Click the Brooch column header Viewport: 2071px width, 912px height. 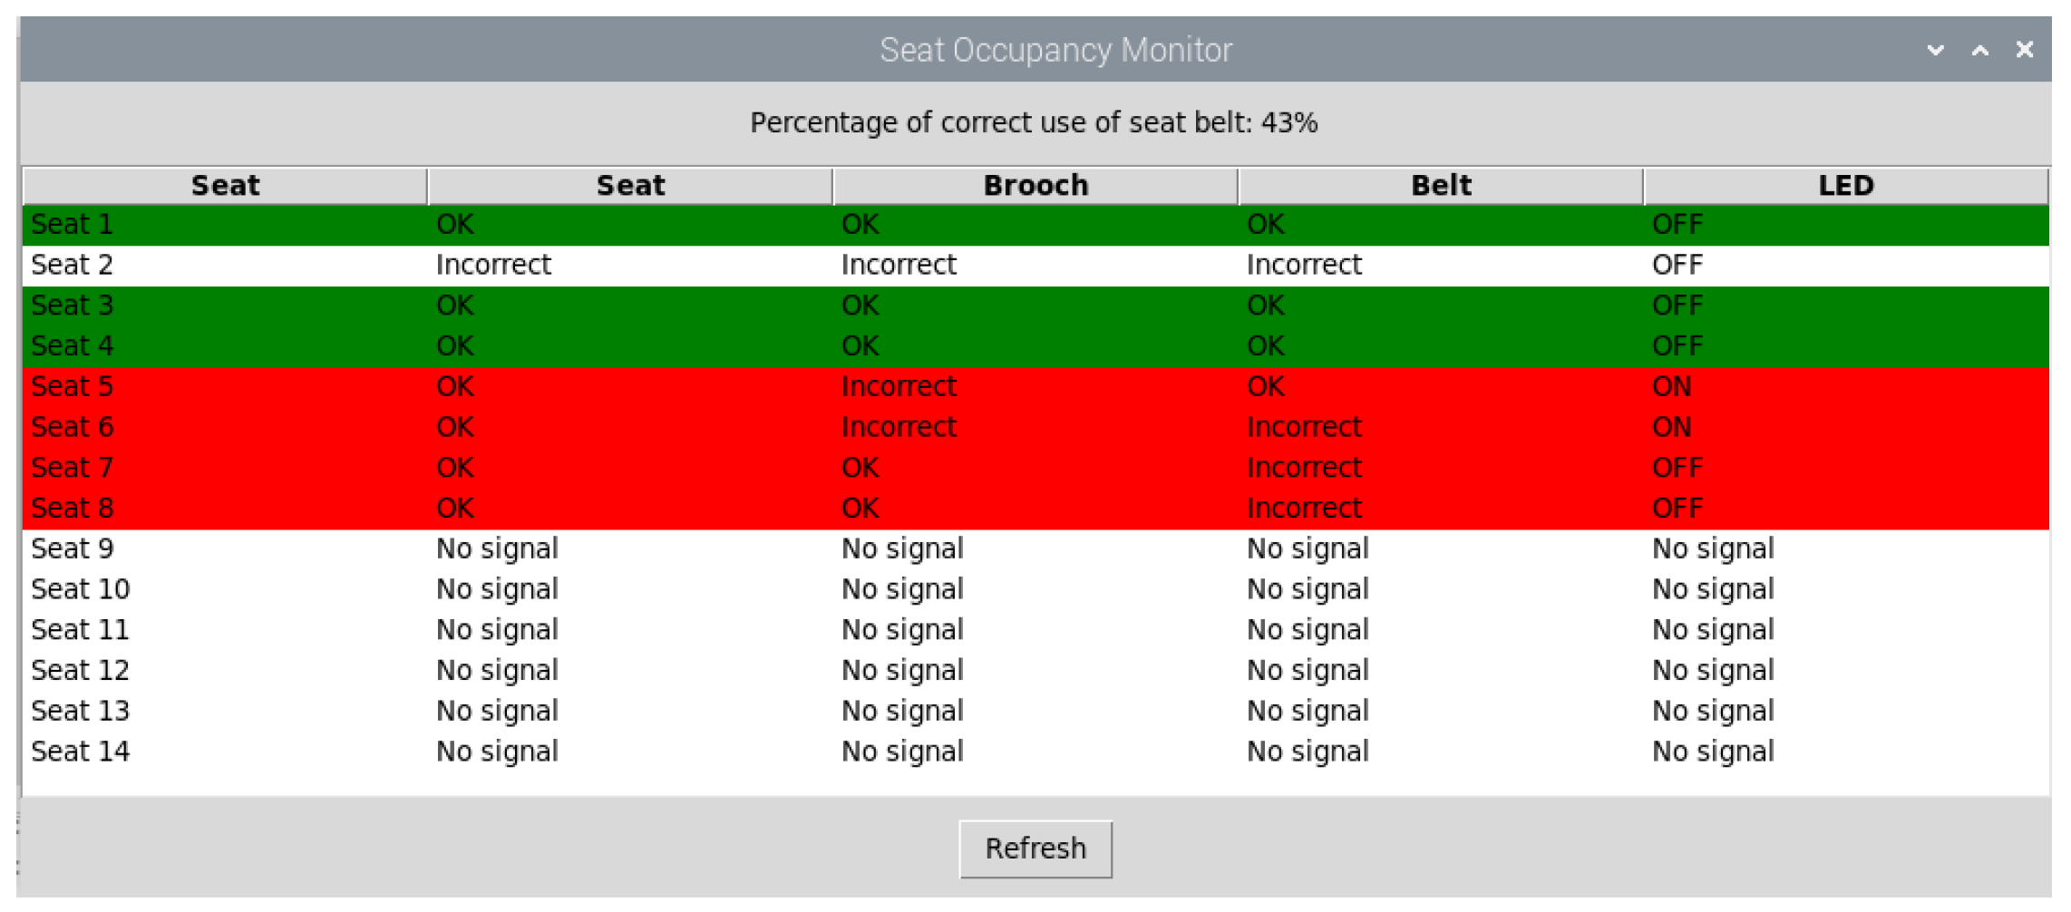(1035, 186)
